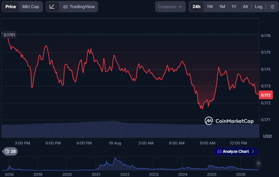Open the chart settings sliders icon
The width and height of the screenshot is (279, 177).
272,7
